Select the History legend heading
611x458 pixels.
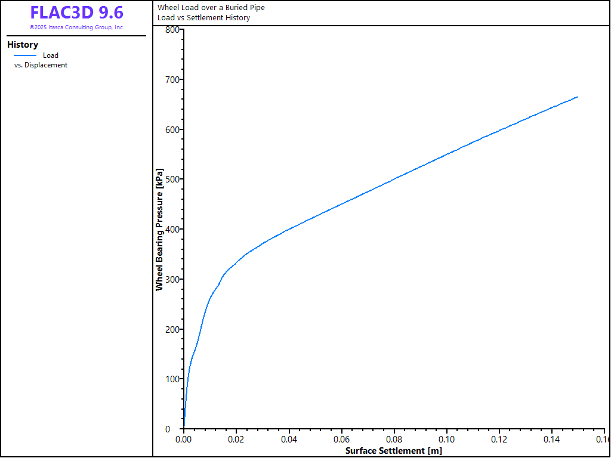coord(23,45)
